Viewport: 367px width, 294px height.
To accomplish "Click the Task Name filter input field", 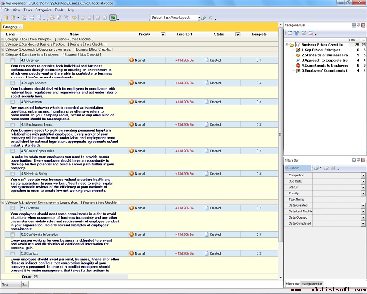I will 336,199.
